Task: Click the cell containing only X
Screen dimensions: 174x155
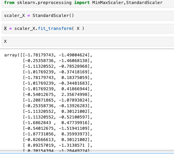Action: click(x=88, y=42)
